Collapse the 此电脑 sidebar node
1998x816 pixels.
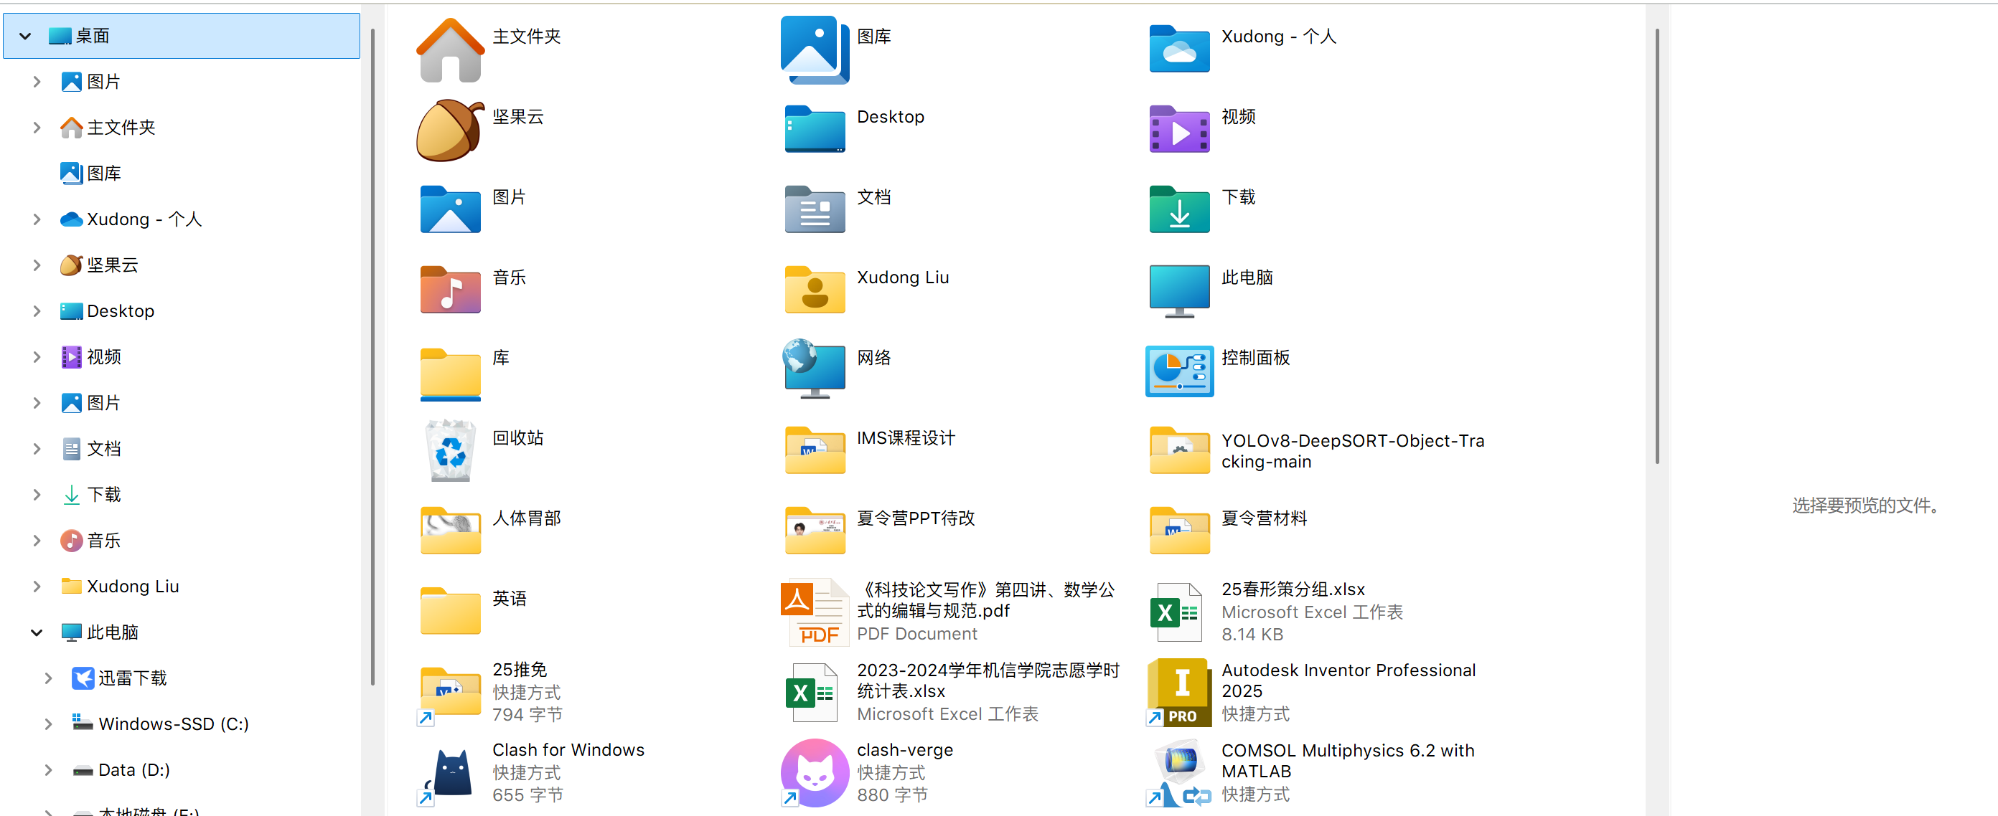tap(37, 632)
